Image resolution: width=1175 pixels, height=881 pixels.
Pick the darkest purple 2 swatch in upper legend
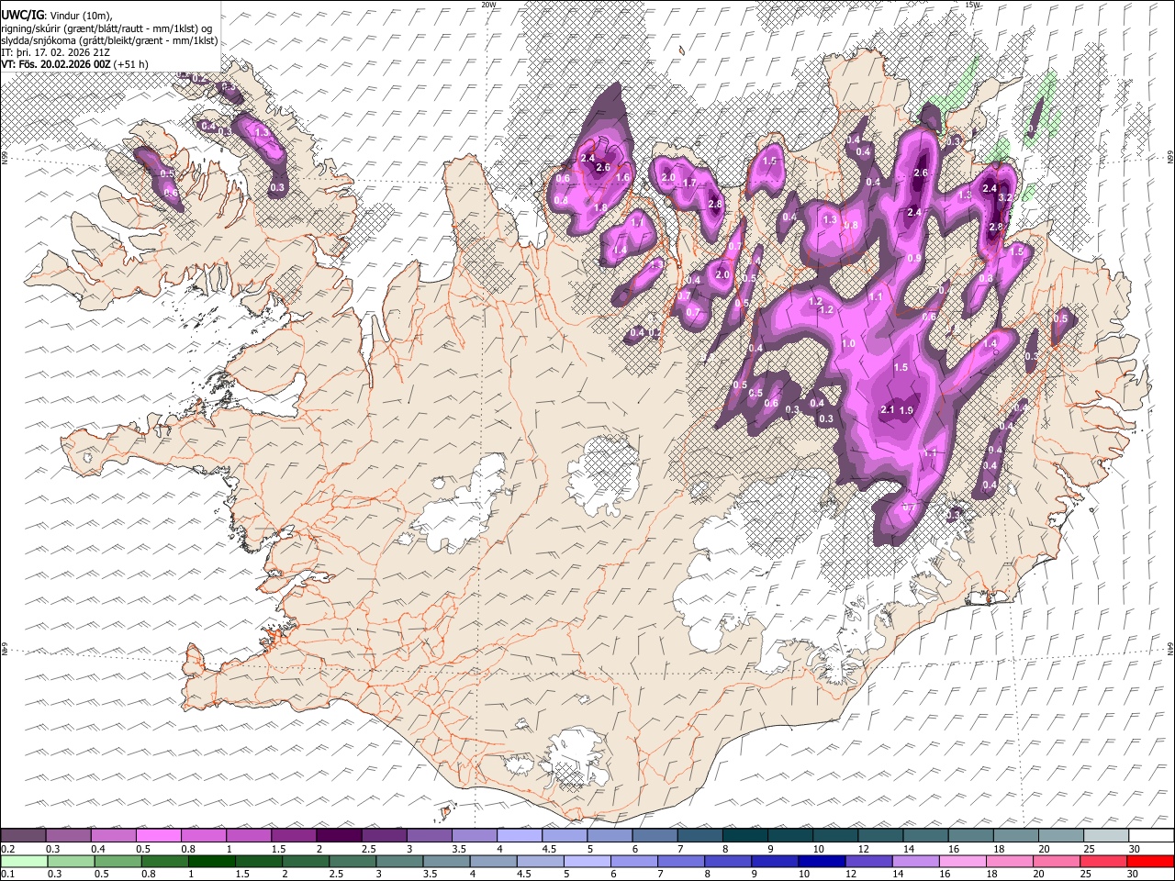click(x=339, y=836)
